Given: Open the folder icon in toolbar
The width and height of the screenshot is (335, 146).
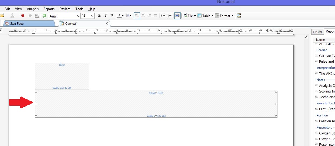Looking at the screenshot, I should click(2, 16).
